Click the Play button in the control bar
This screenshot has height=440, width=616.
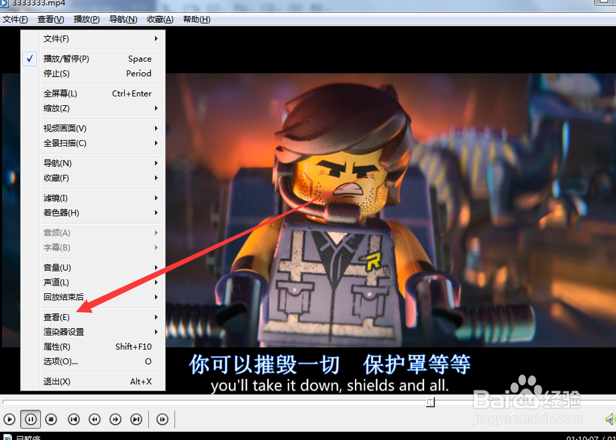[x=9, y=419]
